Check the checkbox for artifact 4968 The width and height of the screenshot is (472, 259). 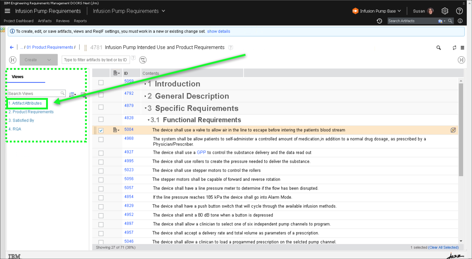[x=101, y=139]
